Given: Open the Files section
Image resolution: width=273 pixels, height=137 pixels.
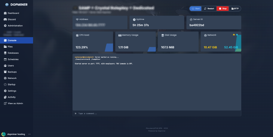Looking at the screenshot, I should point(17,47).
